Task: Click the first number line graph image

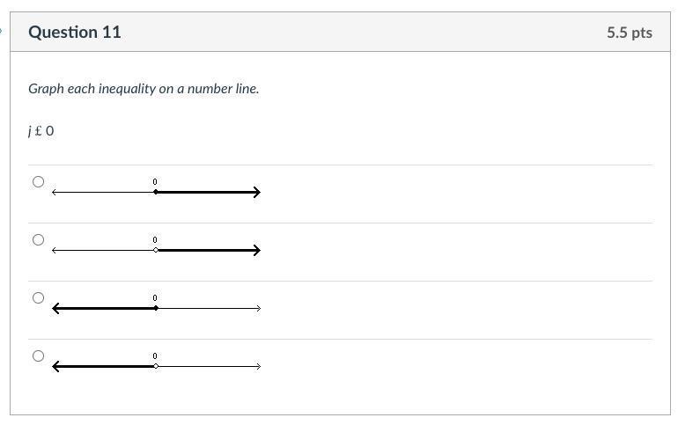Action: click(156, 189)
